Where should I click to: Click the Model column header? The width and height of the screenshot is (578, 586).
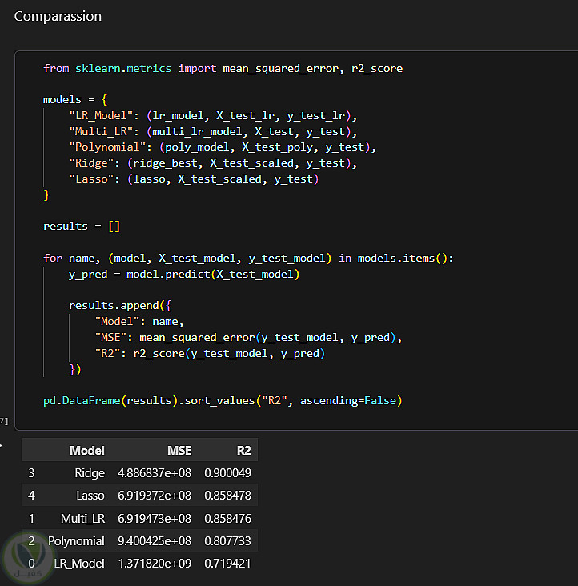pos(86,451)
